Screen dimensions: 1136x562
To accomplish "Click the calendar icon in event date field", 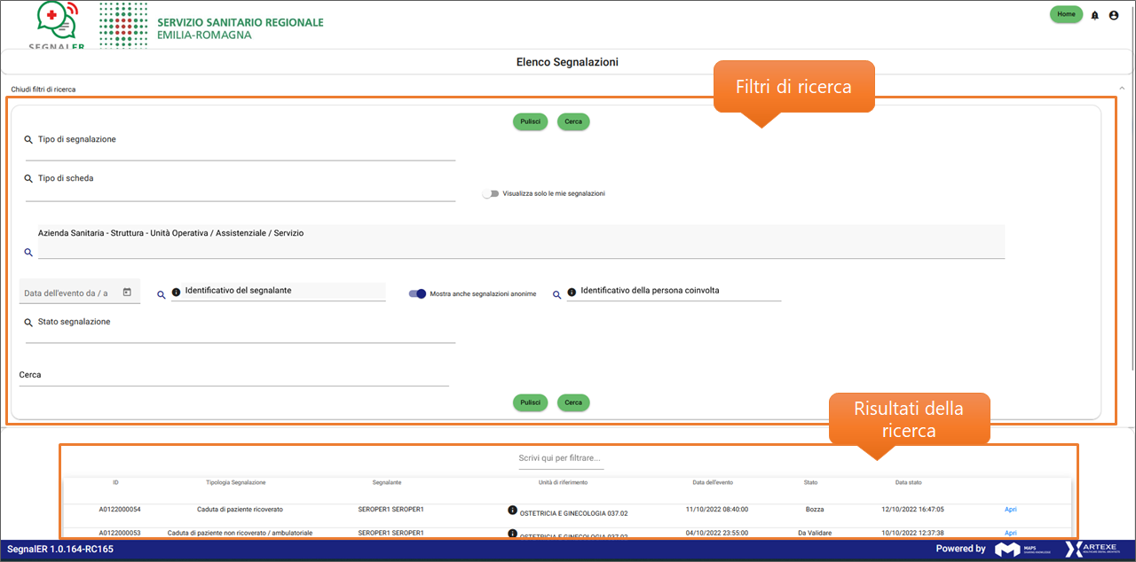I will [127, 293].
